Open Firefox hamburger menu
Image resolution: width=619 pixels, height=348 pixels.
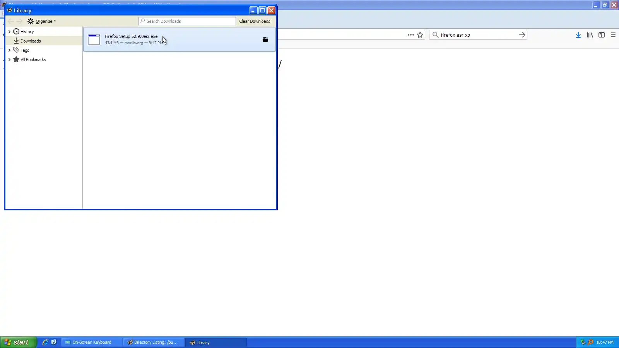click(613, 35)
